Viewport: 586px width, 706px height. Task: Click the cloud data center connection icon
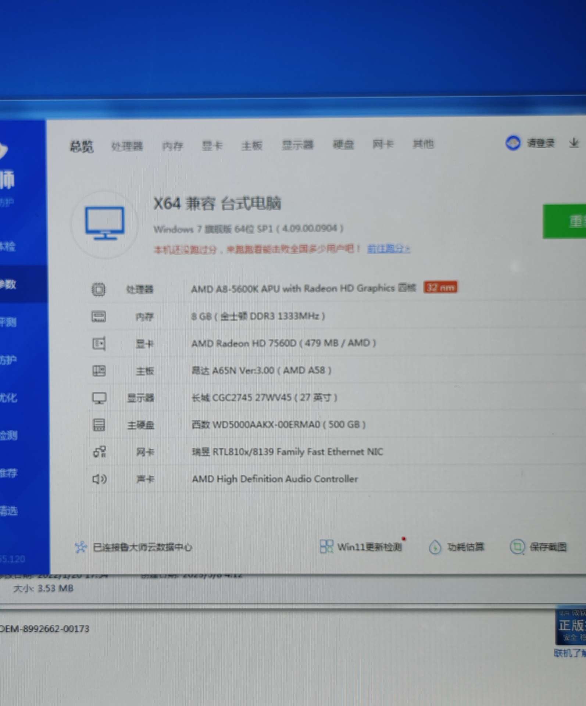pyautogui.click(x=81, y=548)
